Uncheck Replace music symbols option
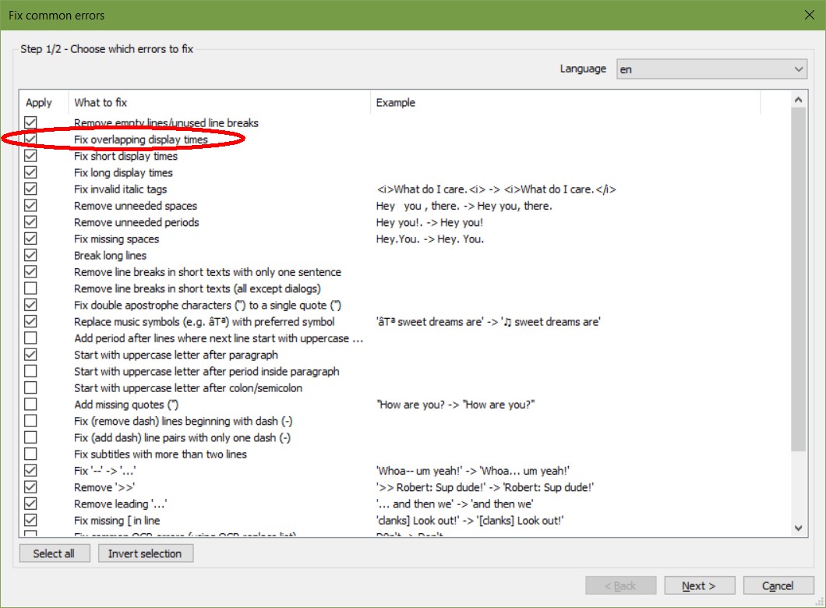This screenshot has width=826, height=608. (x=30, y=321)
